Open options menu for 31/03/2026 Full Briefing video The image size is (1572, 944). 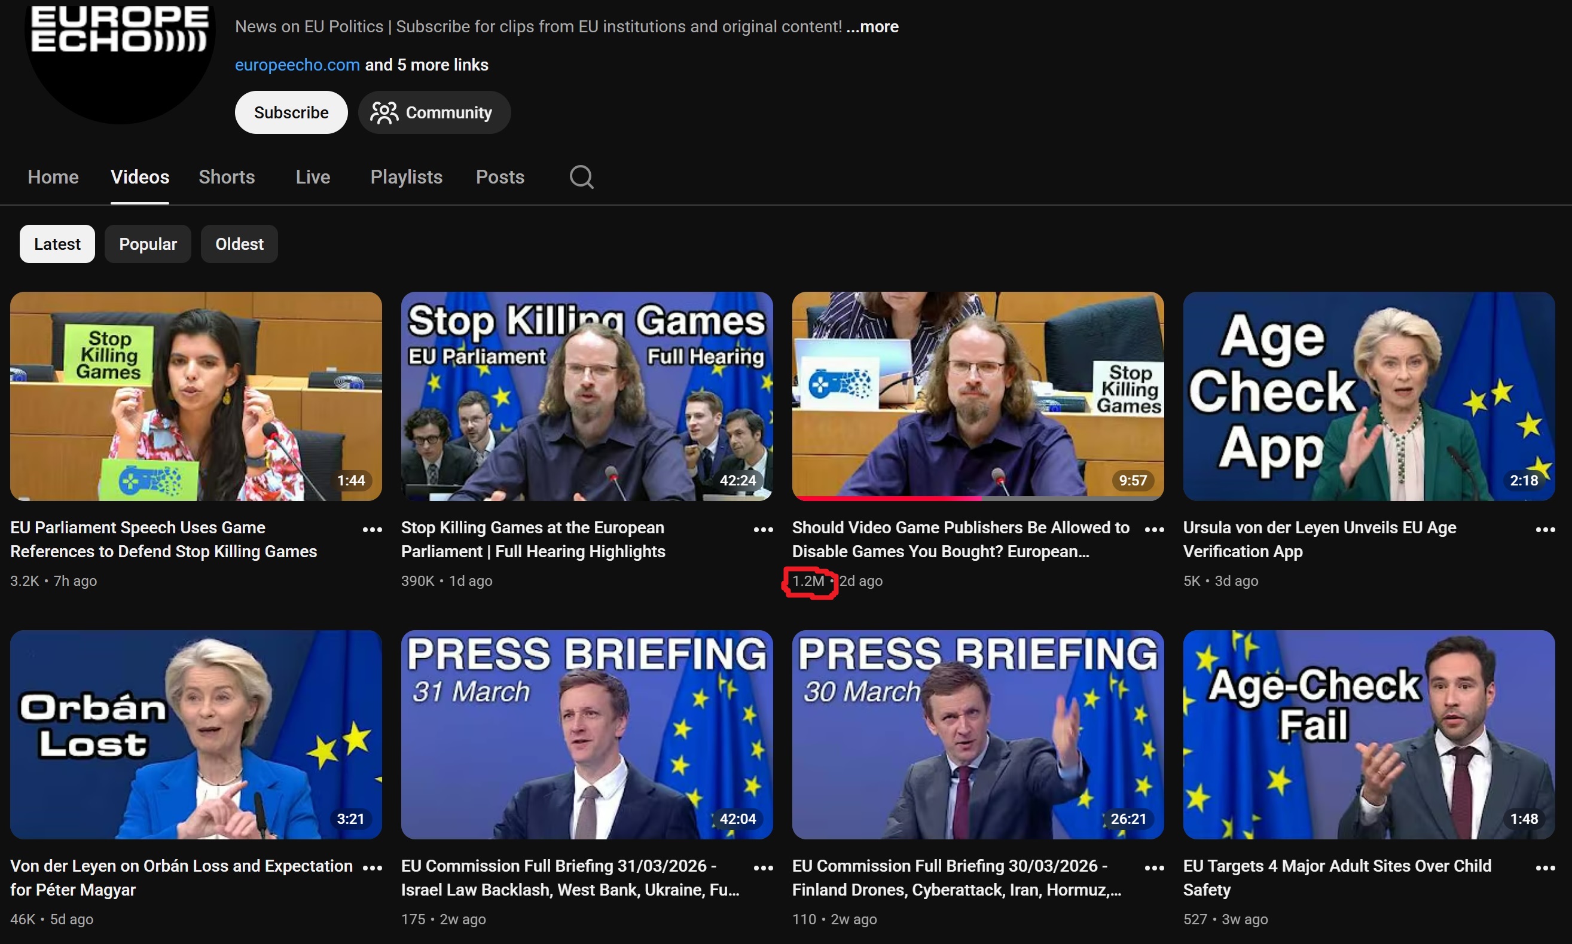[763, 867]
